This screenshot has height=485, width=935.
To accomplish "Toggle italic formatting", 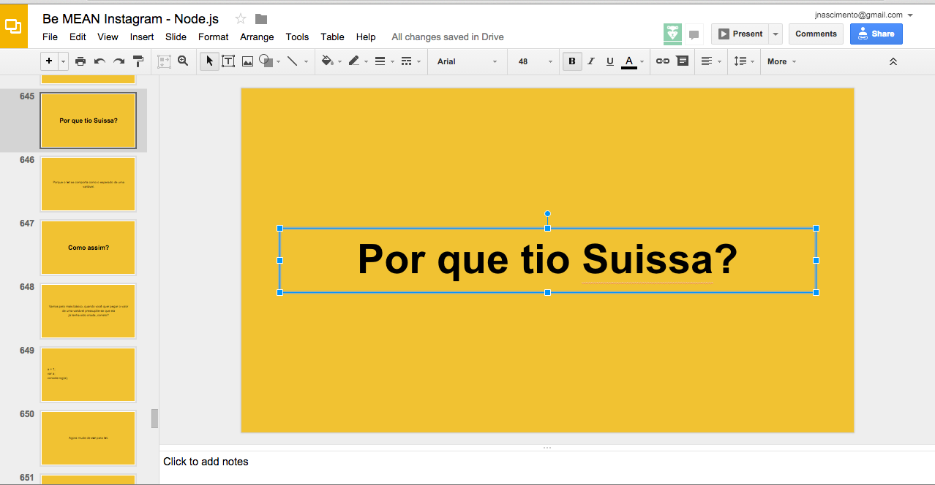I will click(591, 61).
